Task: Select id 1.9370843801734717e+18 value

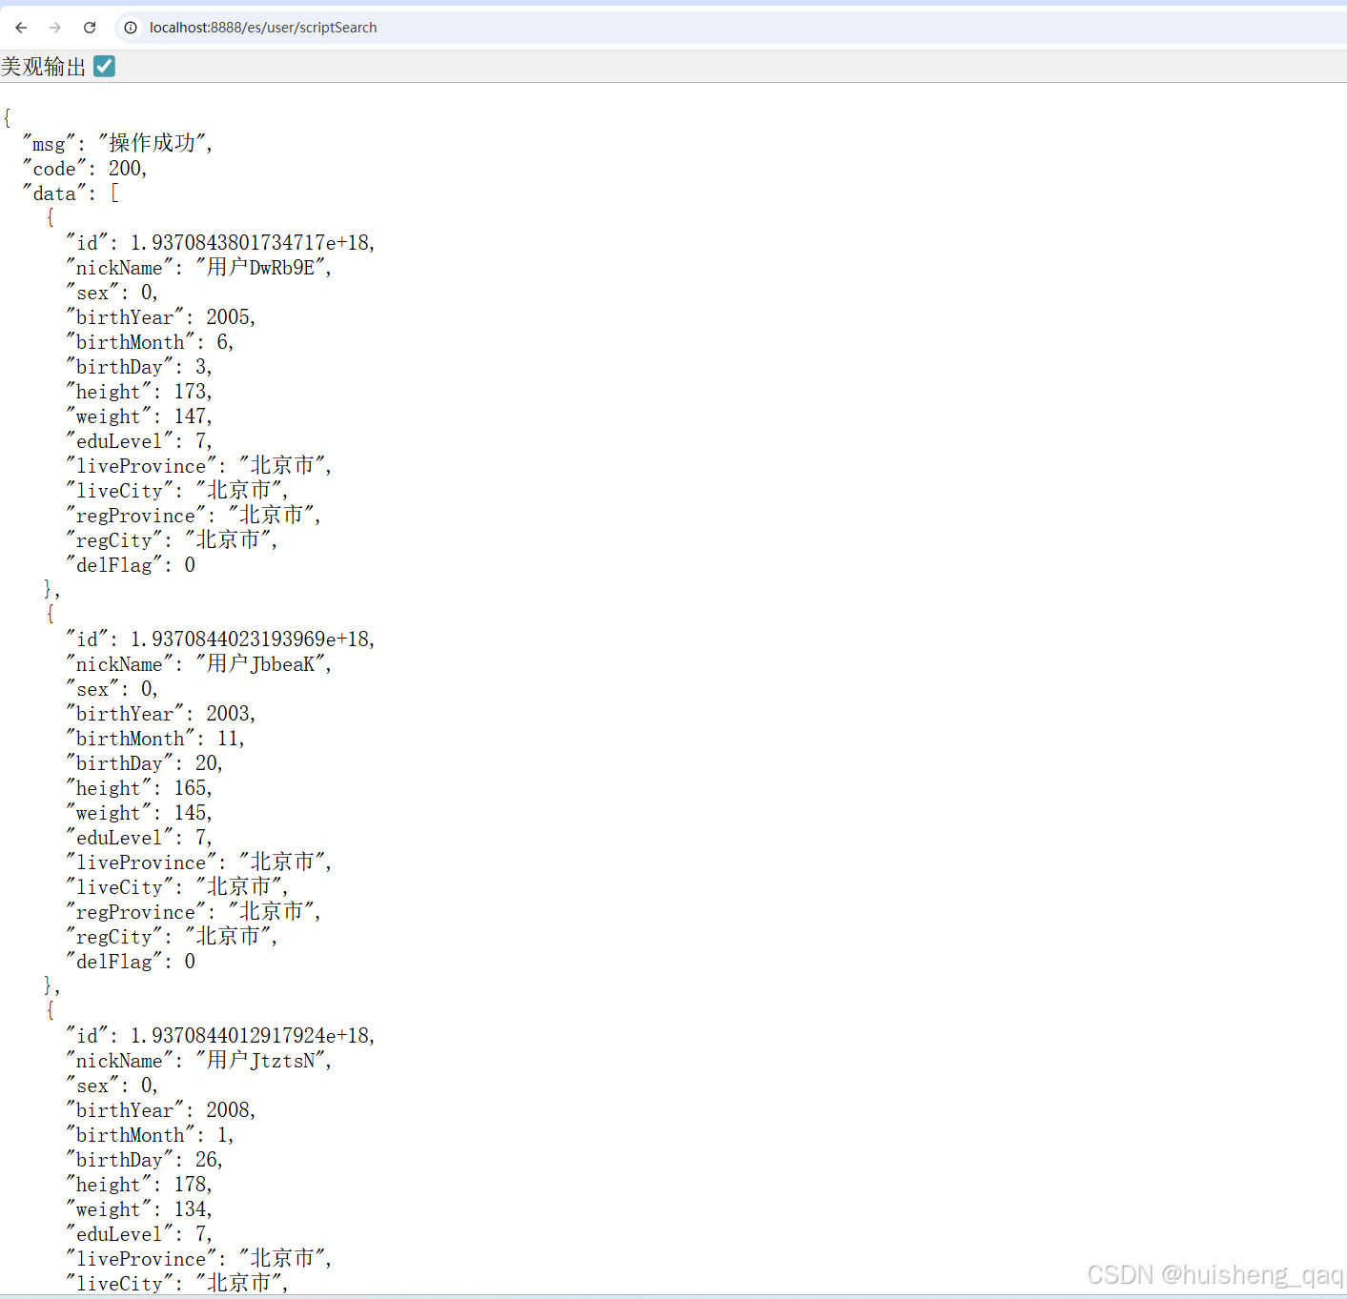Action: [x=250, y=243]
